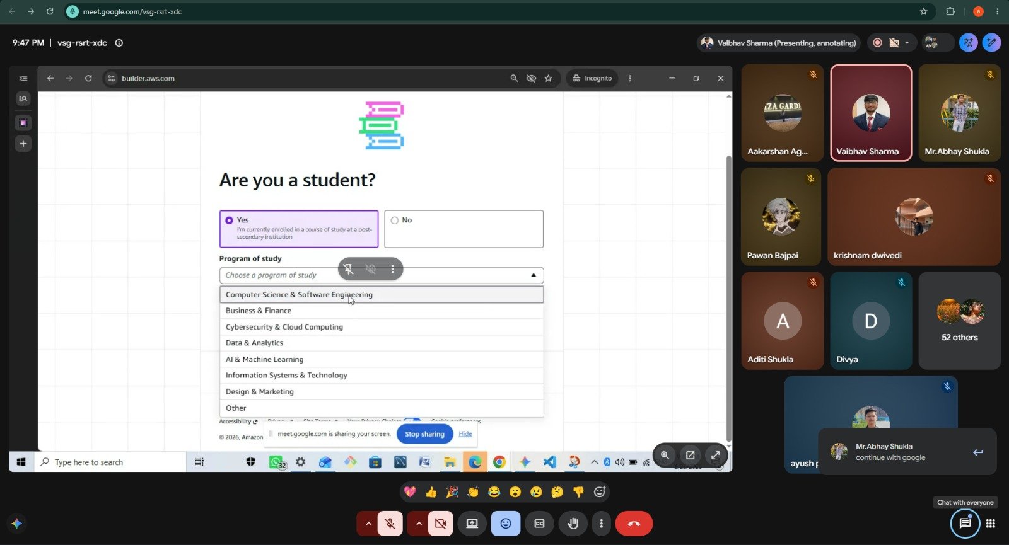Raise your hand in the meeting
The height and width of the screenshot is (545, 1009).
[573, 524]
